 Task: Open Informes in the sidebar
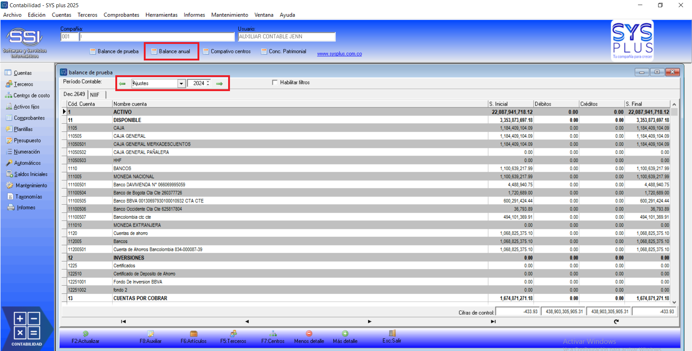coord(21,208)
